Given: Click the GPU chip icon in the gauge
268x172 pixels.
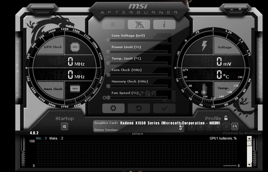Looking at the screenshot, I should click(75, 47).
